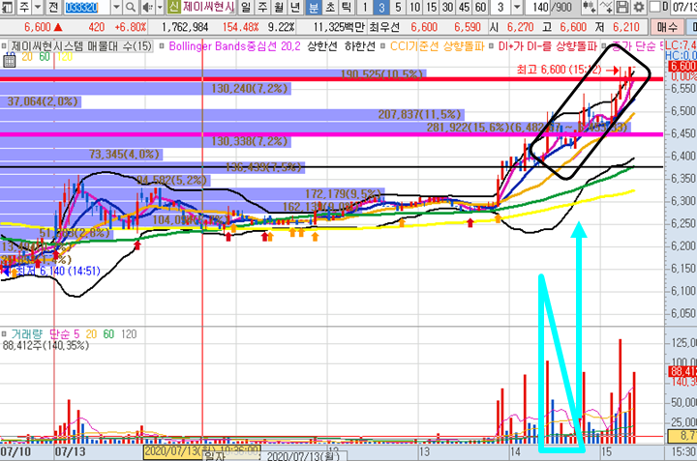
Task: Expand the dropdown next to speaker icon
Action: (x=160, y=7)
